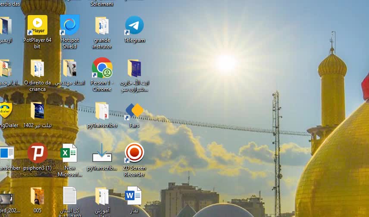Screen dimensions: 369x217
Task: Click the folder named 005
Action: [x=38, y=196]
